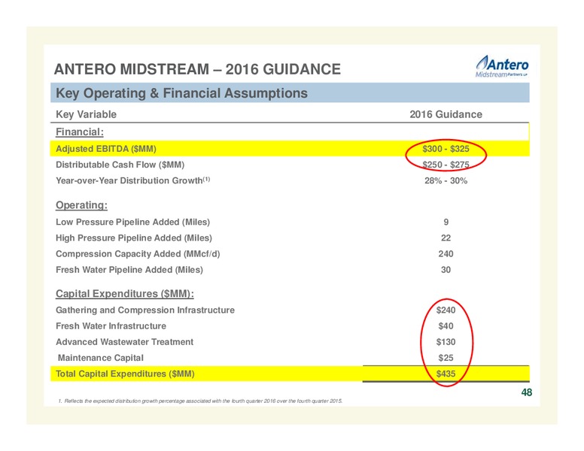Click the '$250 - $275' value
This screenshot has height=451, width=584.
(x=446, y=165)
